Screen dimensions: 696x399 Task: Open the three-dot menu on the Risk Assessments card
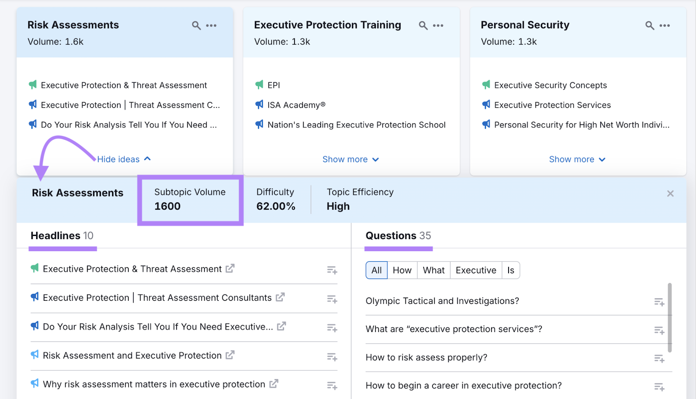pos(212,26)
